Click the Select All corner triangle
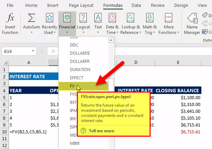This screenshot has width=212, height=149. pos(5,63)
